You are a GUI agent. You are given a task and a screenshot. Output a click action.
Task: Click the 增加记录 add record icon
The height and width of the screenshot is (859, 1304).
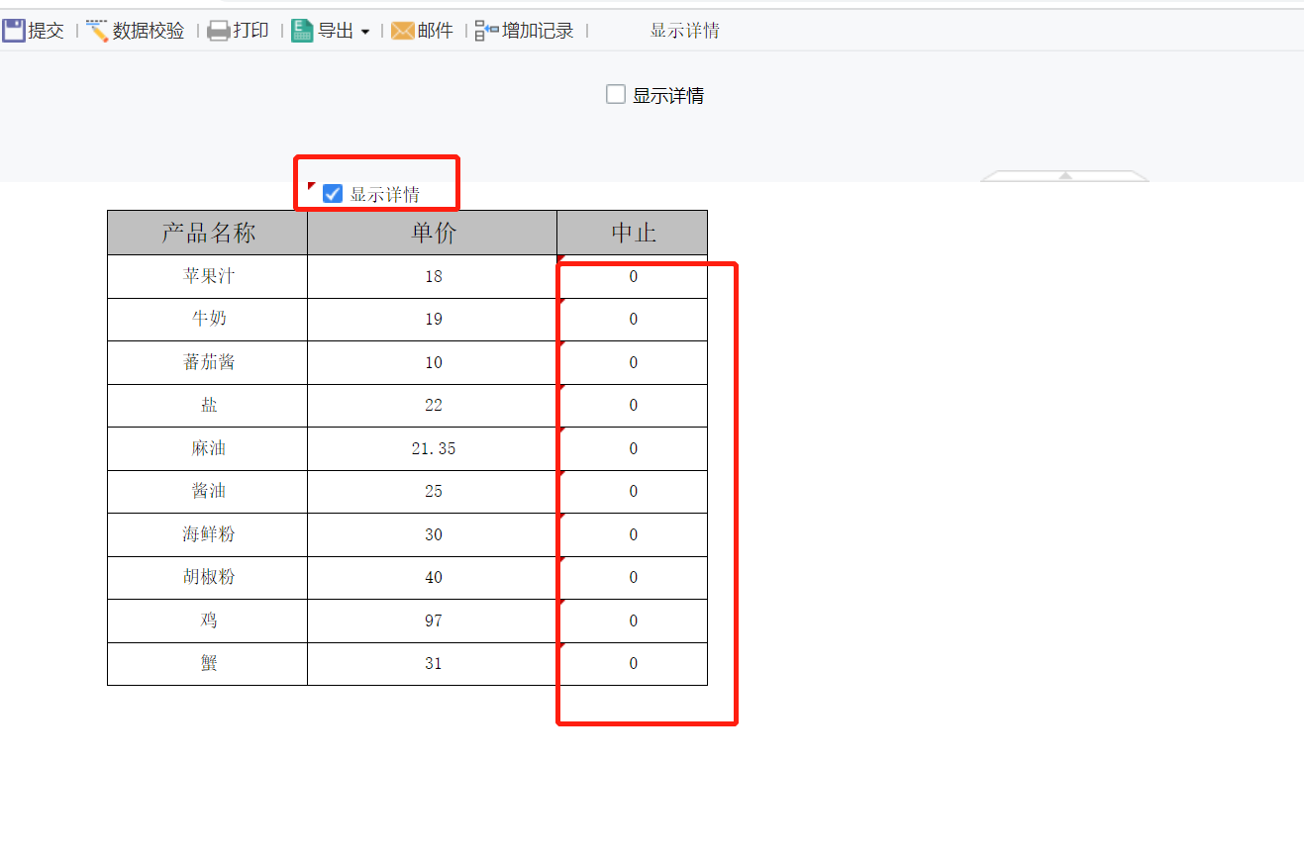[x=487, y=31]
